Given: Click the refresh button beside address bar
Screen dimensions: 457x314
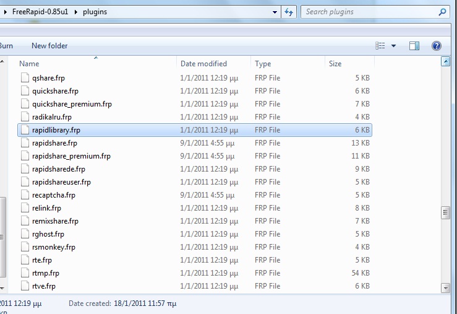Looking at the screenshot, I should click(x=289, y=12).
